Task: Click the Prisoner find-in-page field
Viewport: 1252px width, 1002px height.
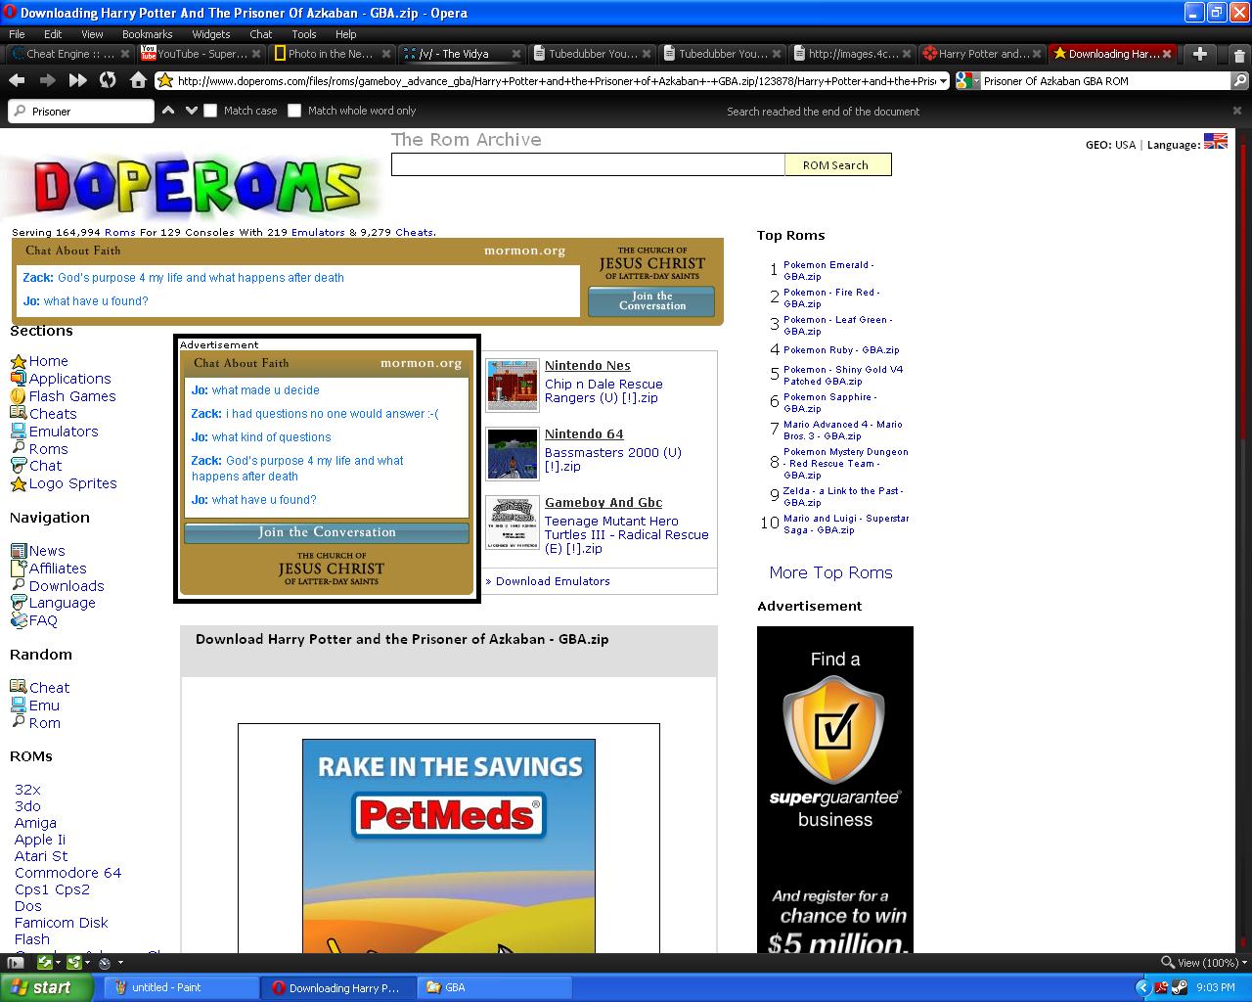Action: click(x=81, y=111)
